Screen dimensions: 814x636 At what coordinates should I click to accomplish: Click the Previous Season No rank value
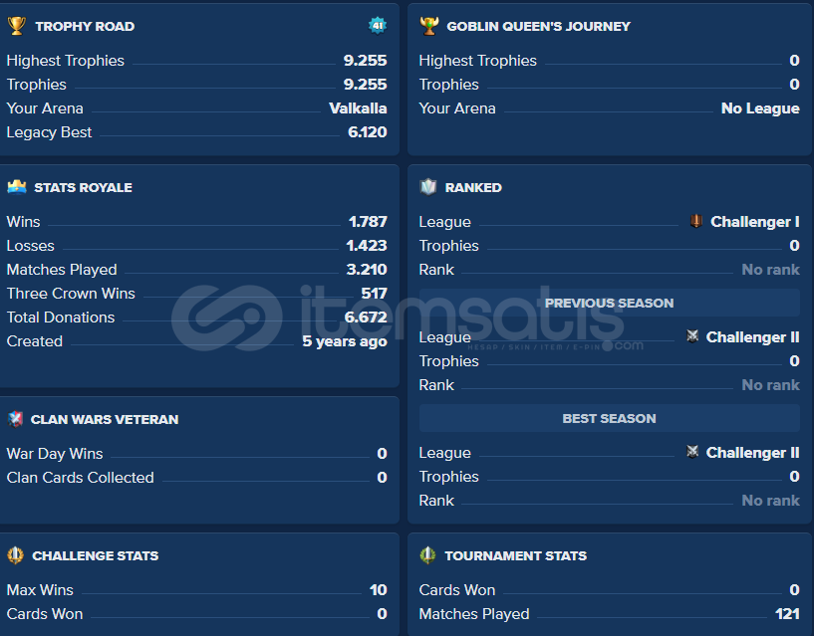770,385
